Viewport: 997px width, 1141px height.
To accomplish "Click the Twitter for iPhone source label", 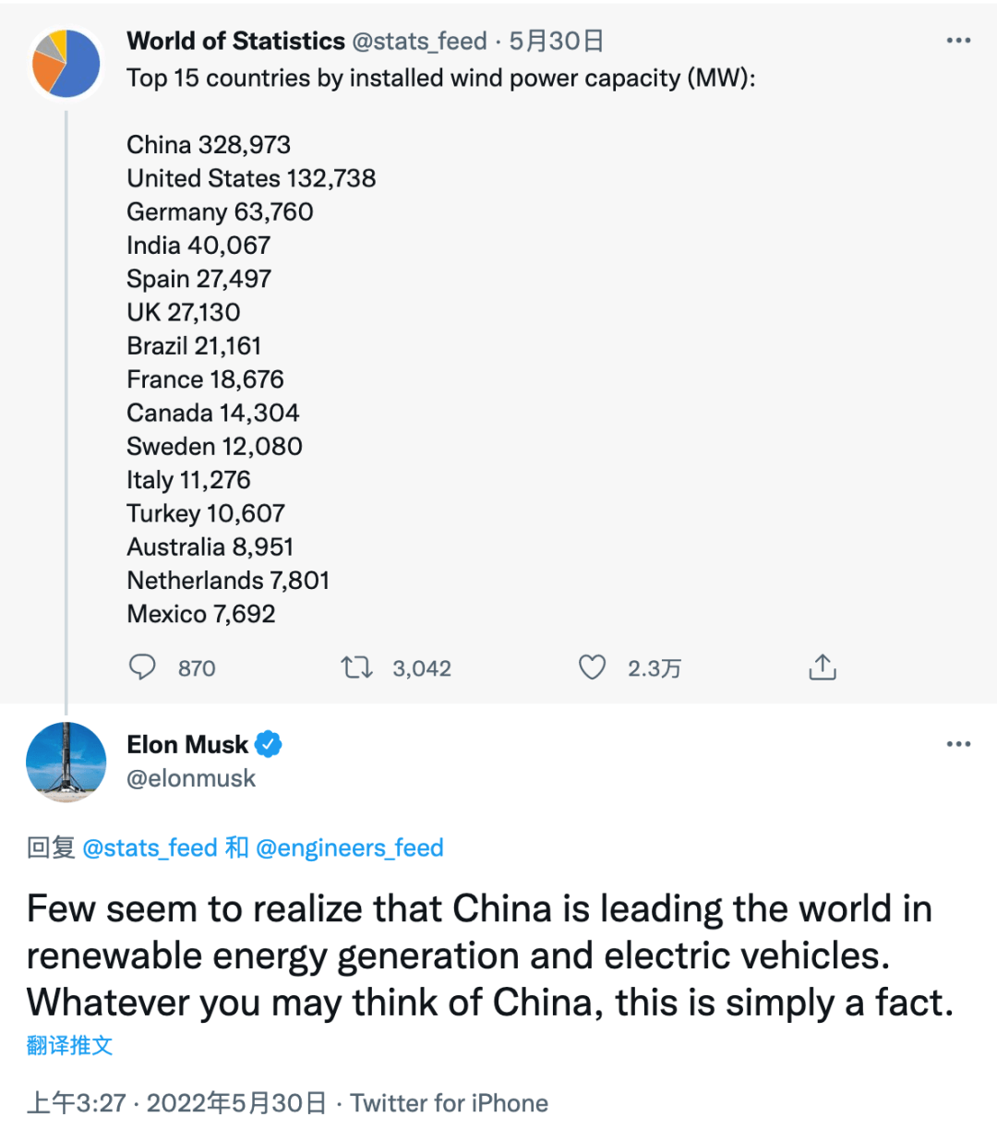I will [449, 1103].
